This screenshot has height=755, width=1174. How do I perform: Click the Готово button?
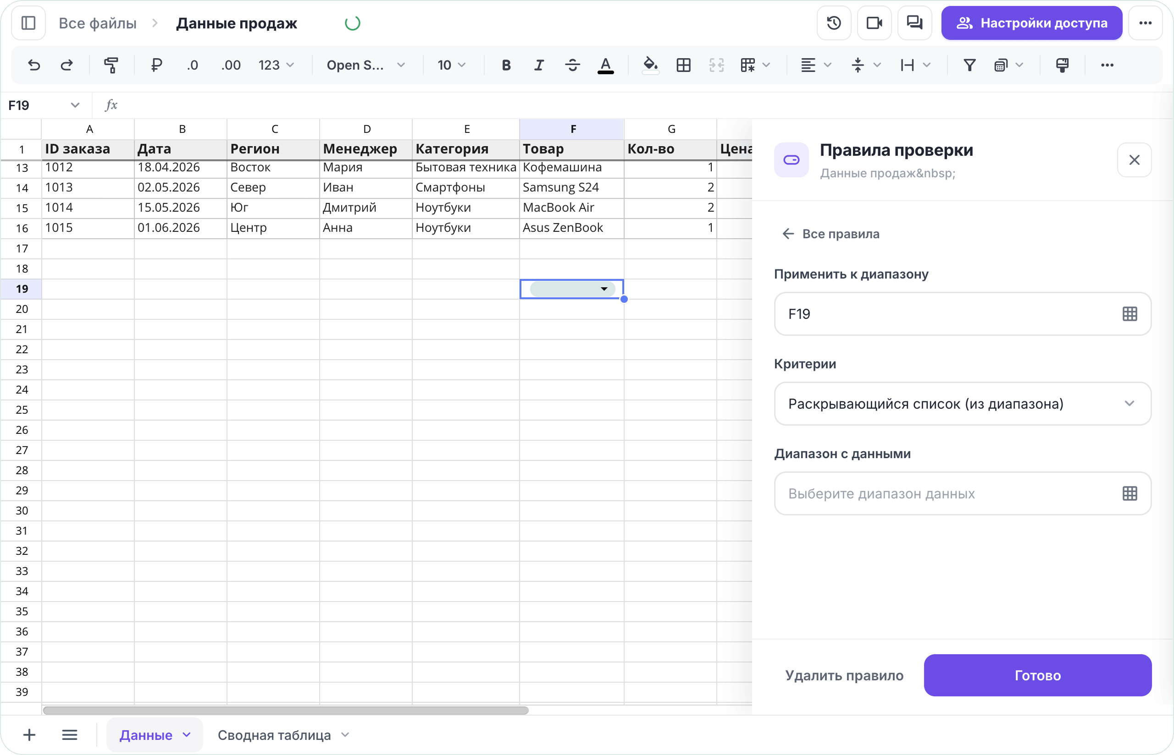[1038, 676]
